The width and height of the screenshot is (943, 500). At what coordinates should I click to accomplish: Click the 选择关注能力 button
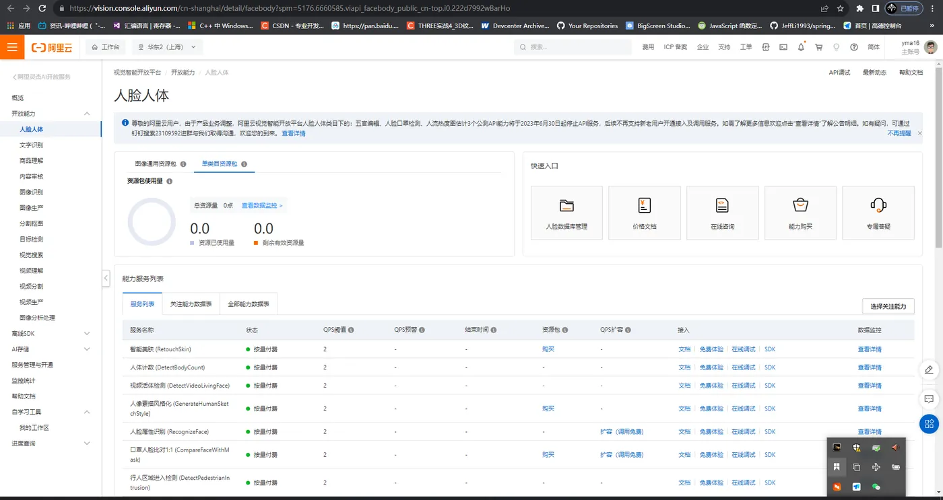tap(888, 306)
